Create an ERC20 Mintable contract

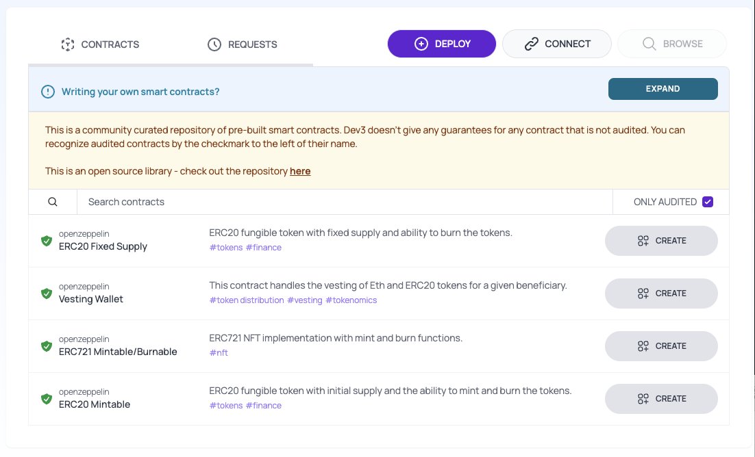(x=661, y=399)
